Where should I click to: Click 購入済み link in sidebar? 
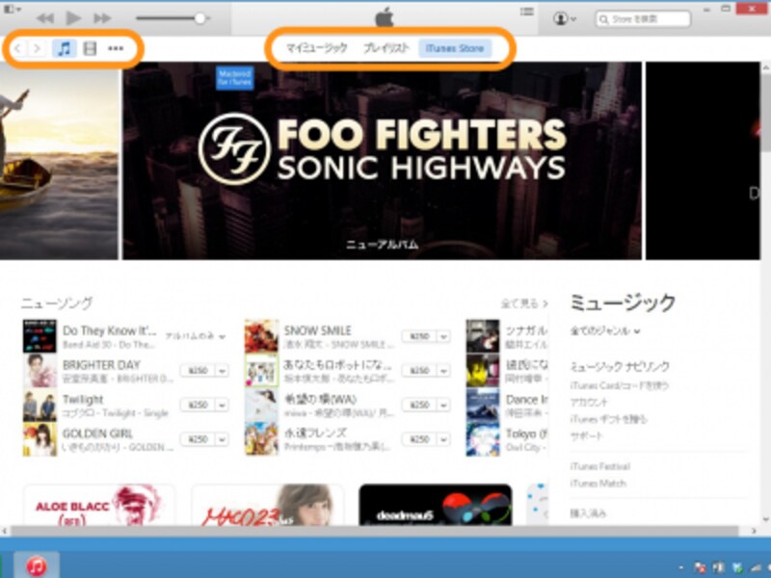[588, 513]
